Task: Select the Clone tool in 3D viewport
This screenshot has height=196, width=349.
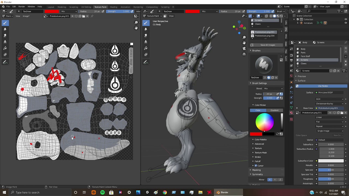Action: [x=146, y=42]
